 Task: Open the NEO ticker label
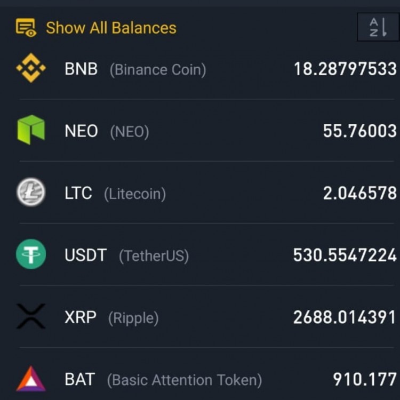tap(81, 131)
